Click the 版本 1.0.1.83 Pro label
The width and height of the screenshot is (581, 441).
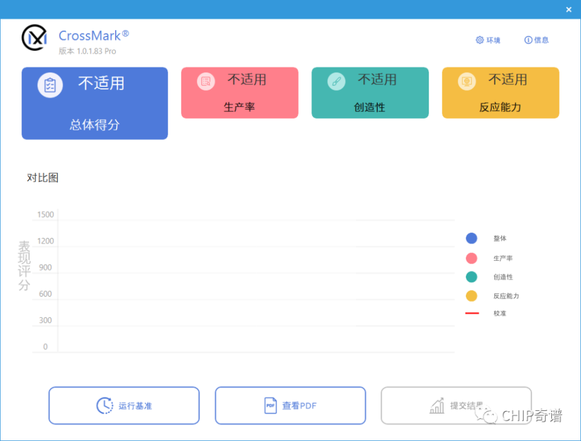pyautogui.click(x=88, y=51)
